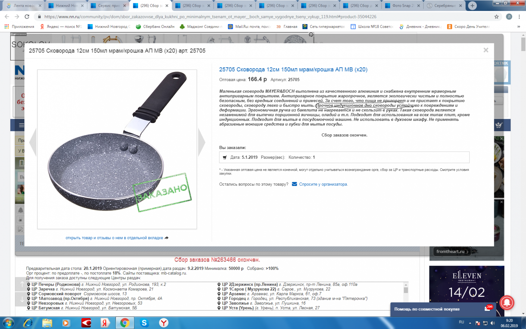Expand hidden bookmarks with the double chevron
Screen dimensions: 526x329
[x=519, y=26]
